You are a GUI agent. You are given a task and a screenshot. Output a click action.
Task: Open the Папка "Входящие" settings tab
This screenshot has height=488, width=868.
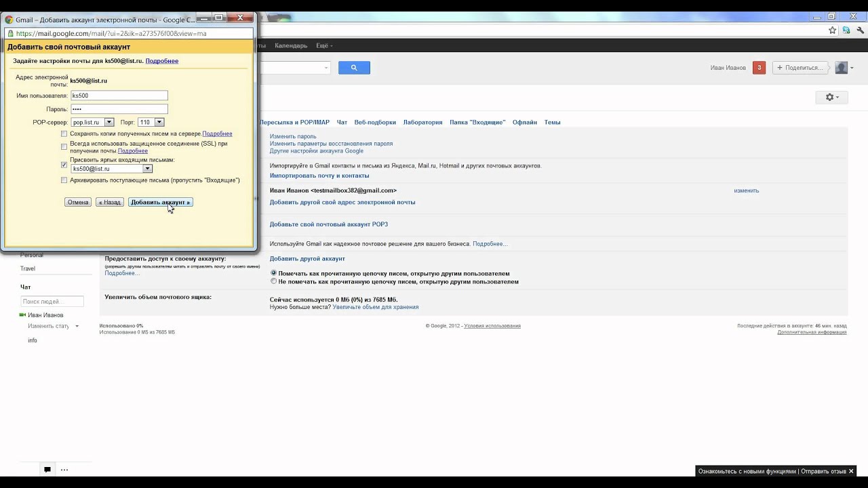[x=477, y=123]
